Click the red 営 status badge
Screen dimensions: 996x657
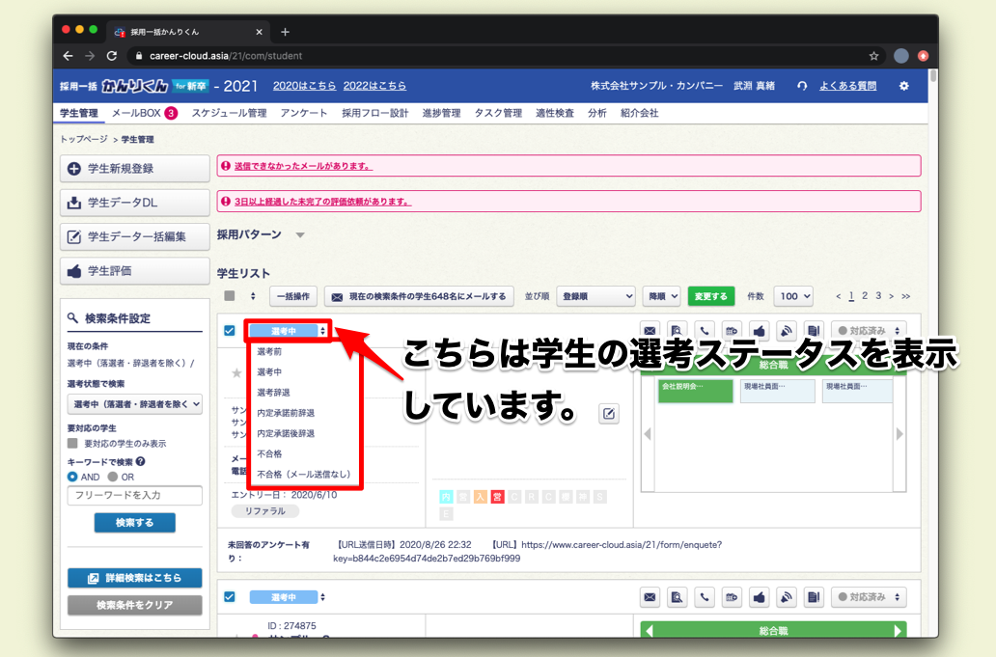(x=497, y=495)
